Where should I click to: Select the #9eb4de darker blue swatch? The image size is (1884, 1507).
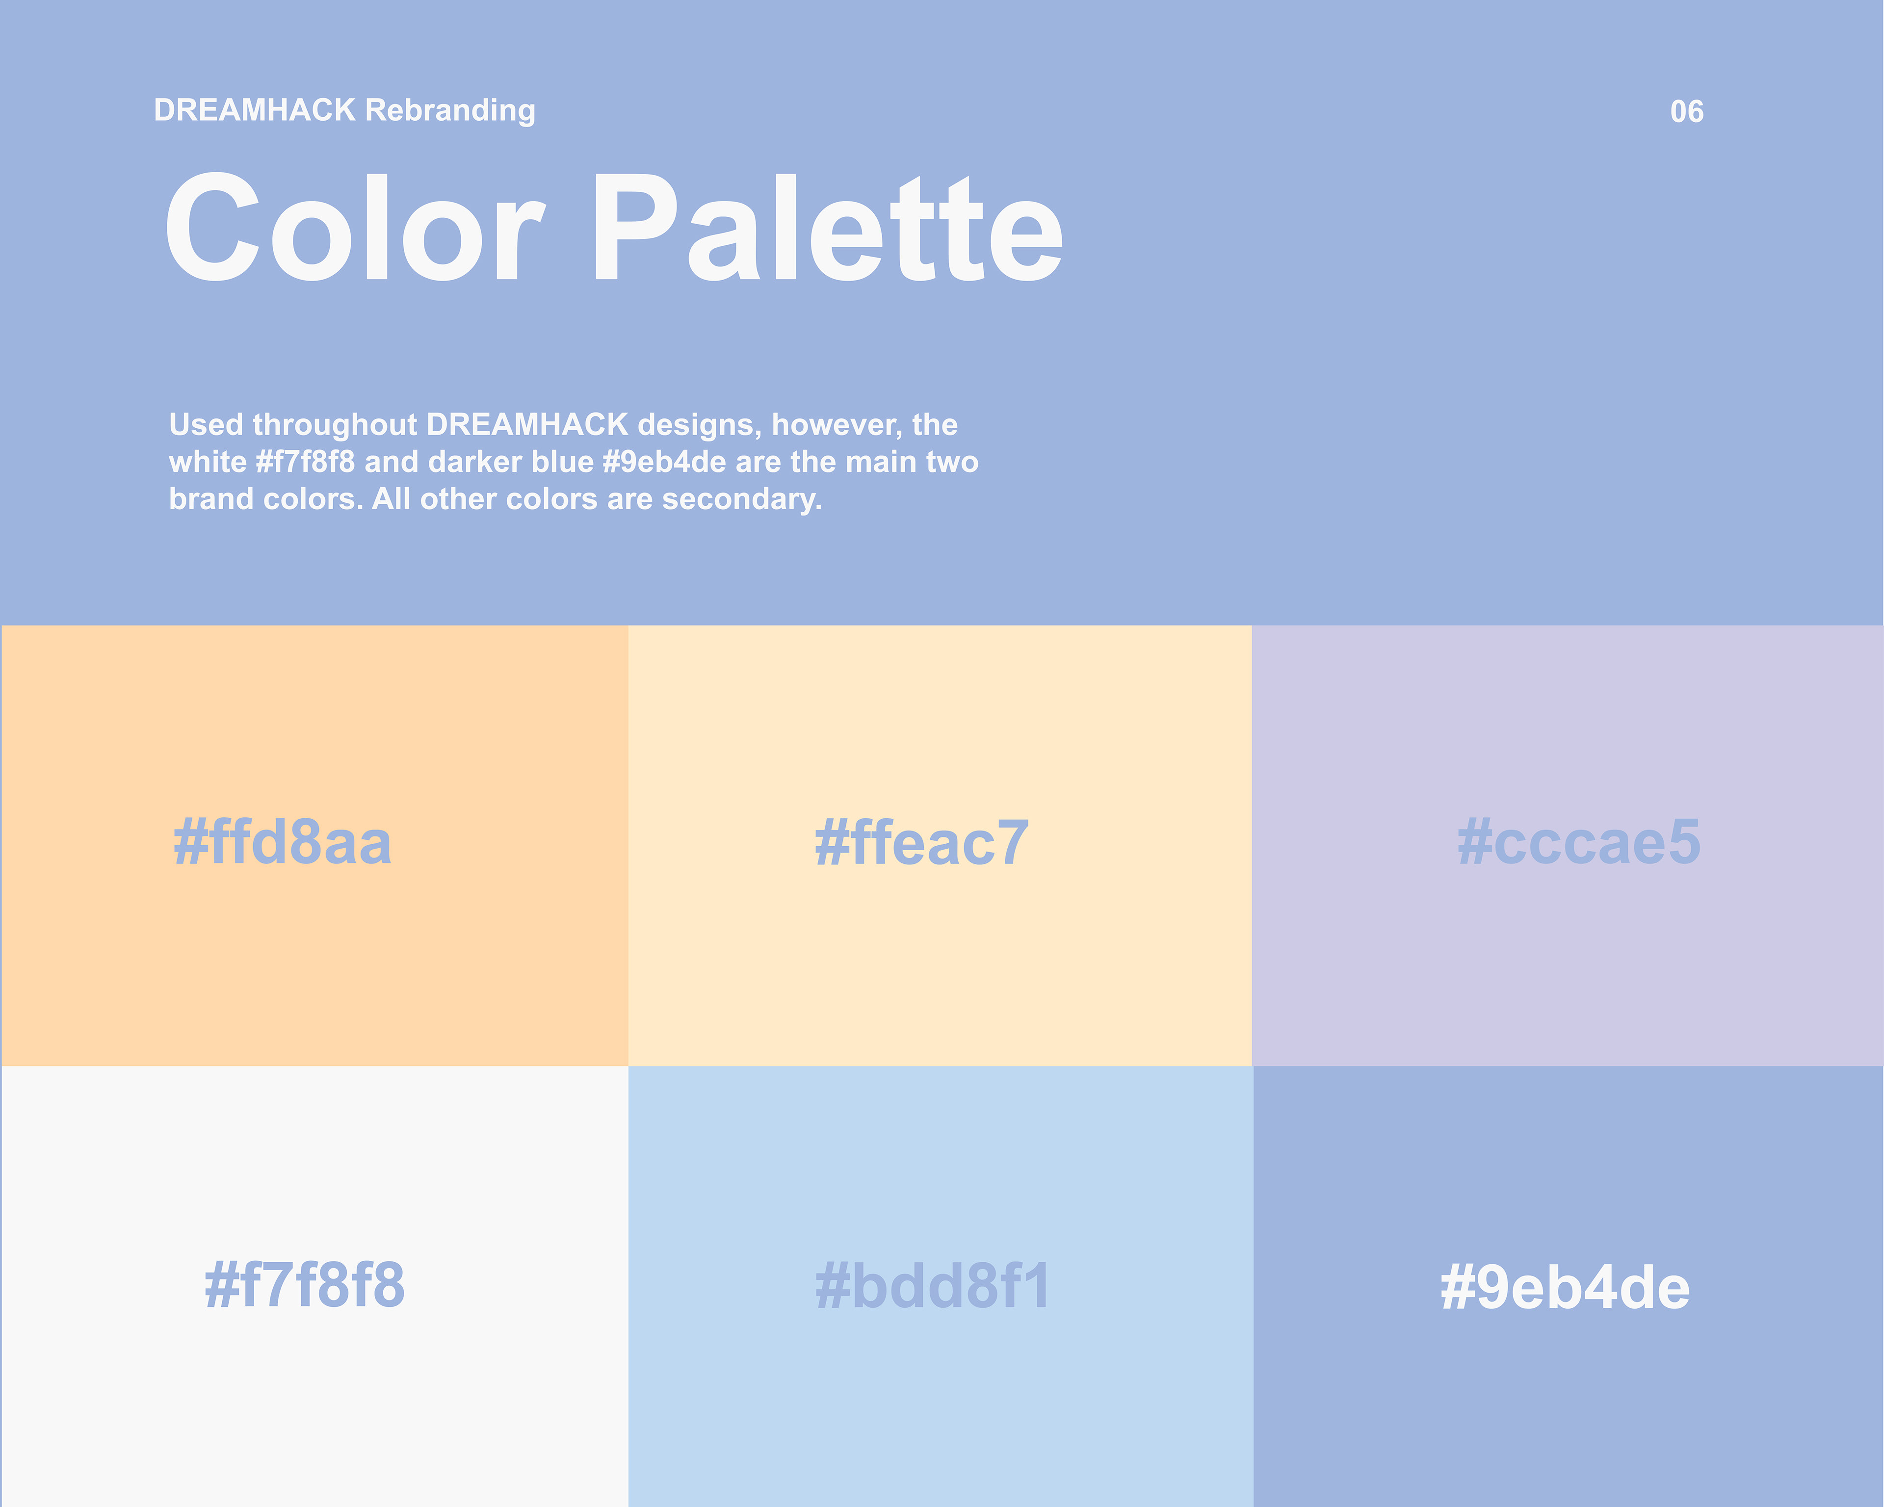click(1569, 1286)
